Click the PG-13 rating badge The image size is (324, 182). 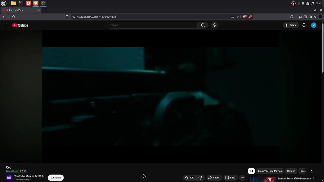click(x=23, y=171)
